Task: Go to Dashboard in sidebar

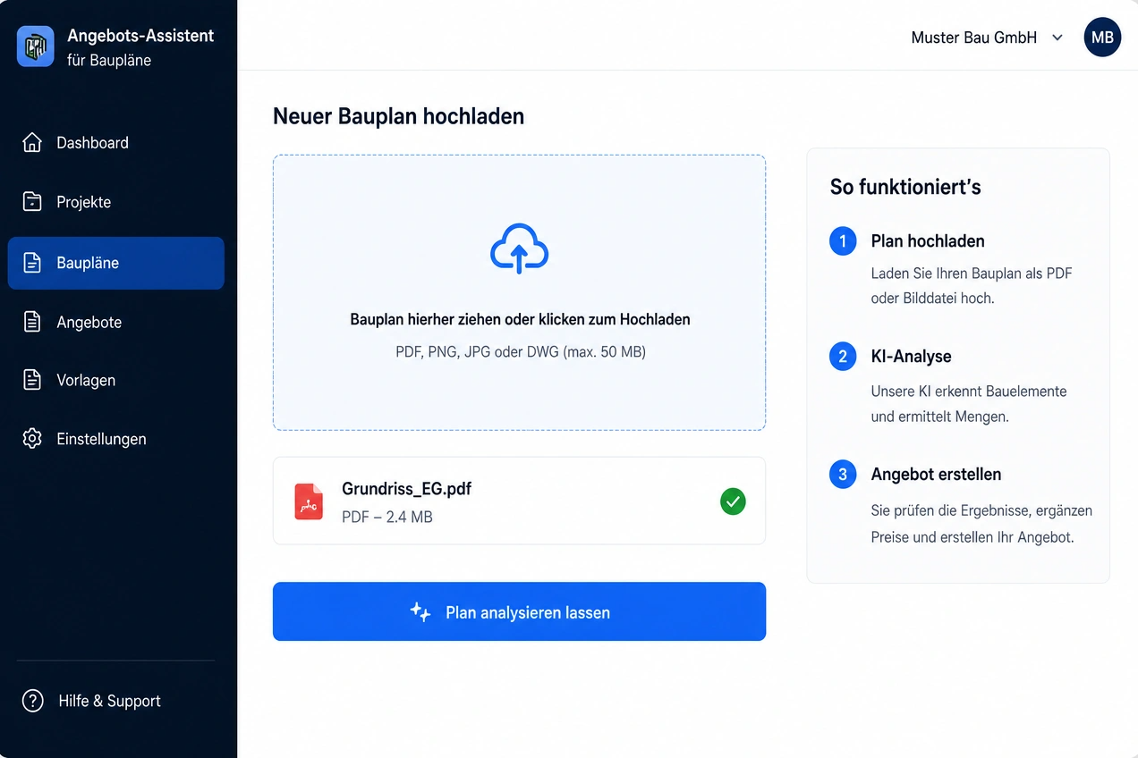Action: (x=116, y=143)
